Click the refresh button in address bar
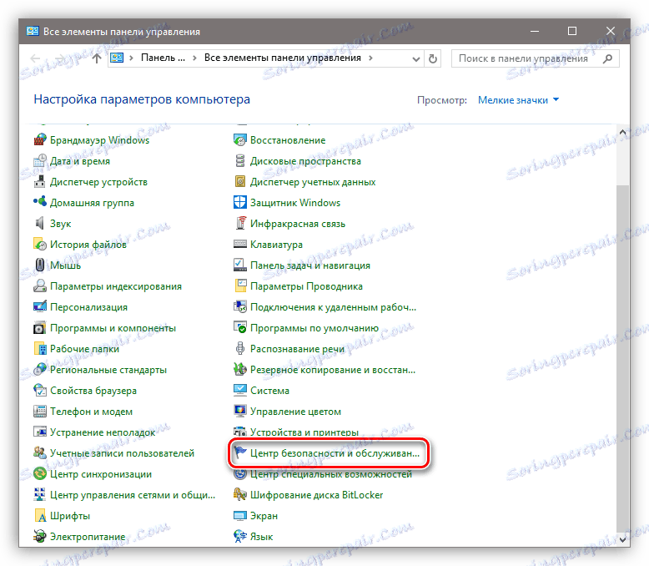The height and width of the screenshot is (566, 649). coord(433,58)
